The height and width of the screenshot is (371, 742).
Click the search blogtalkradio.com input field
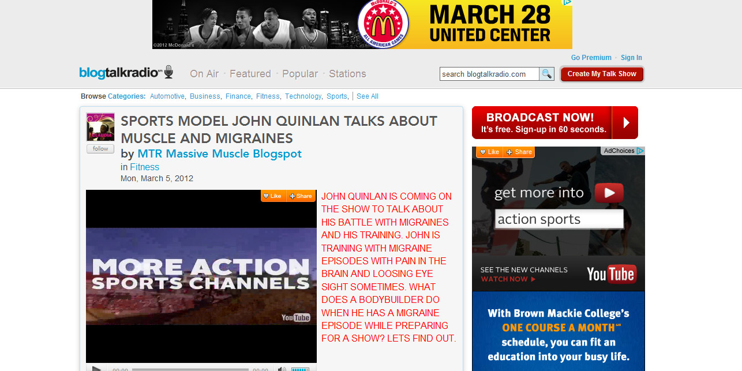coord(489,74)
